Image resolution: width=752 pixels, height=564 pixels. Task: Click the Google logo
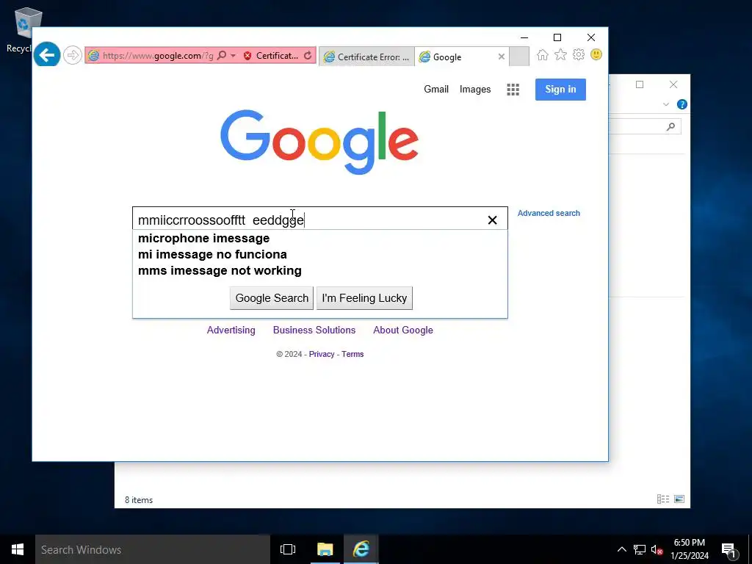[x=319, y=142]
